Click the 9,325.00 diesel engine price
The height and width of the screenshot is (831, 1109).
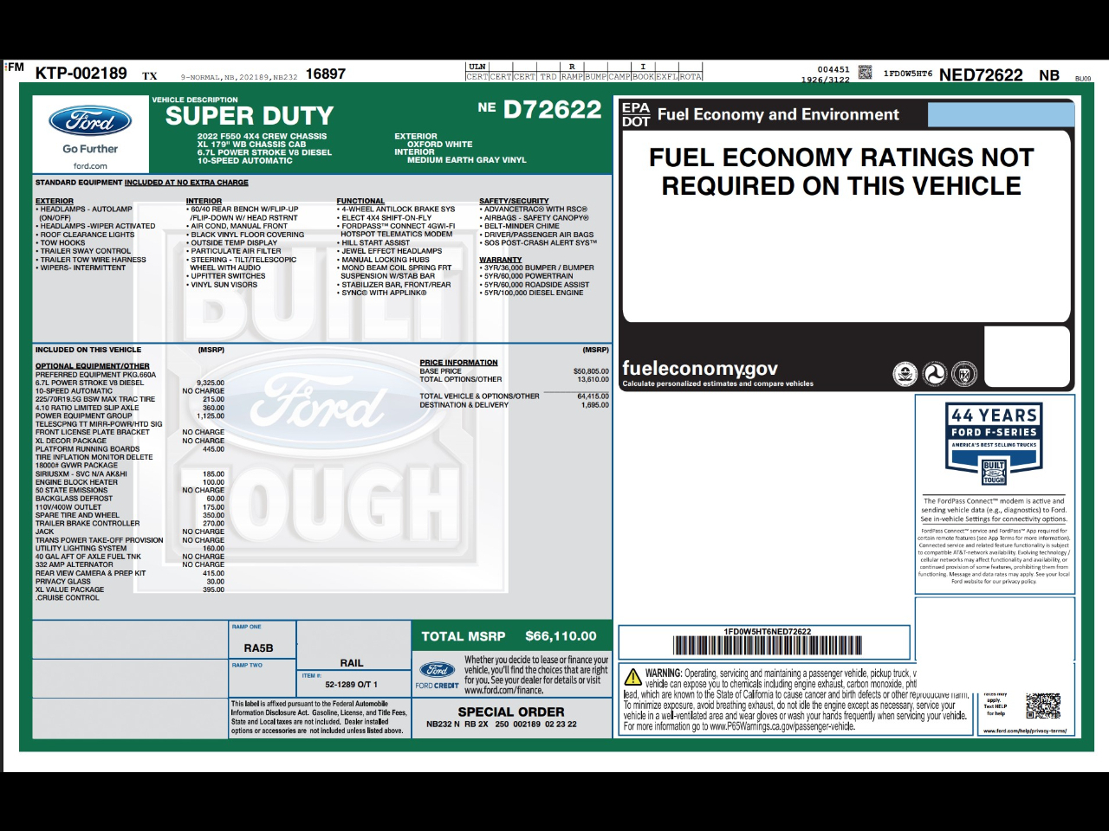[211, 383]
